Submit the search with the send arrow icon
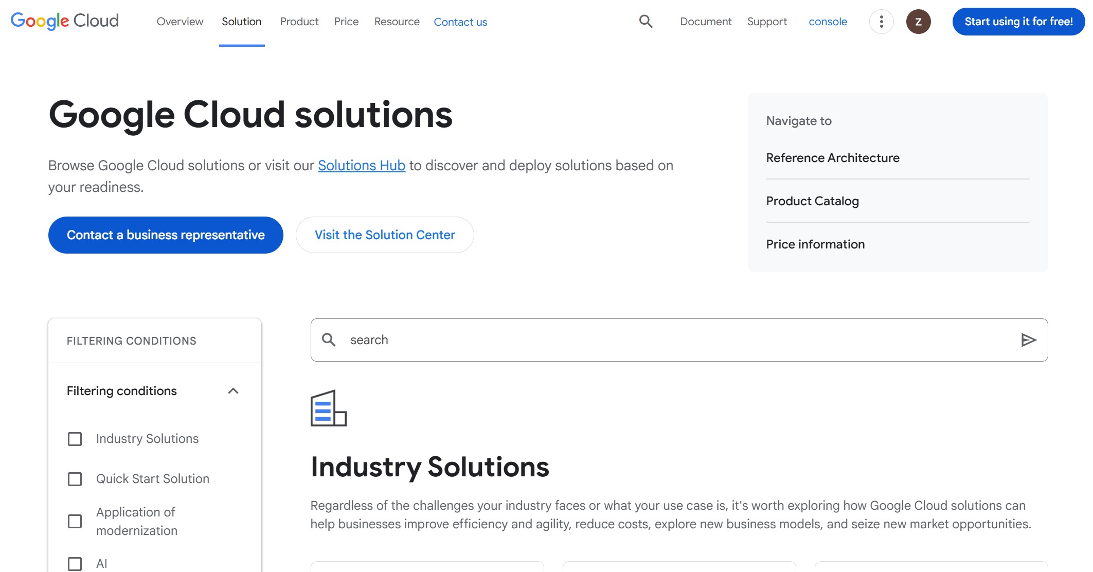Screen dimensions: 1093x572 (1029, 339)
